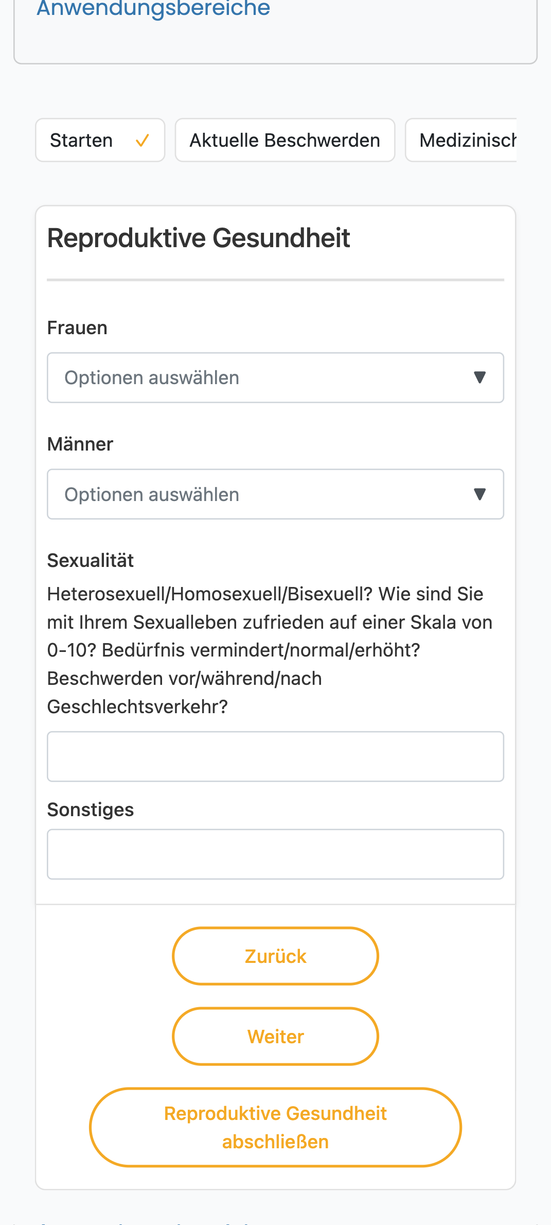
Task: Click the Reproduktive Gesundheit heading
Action: (199, 238)
